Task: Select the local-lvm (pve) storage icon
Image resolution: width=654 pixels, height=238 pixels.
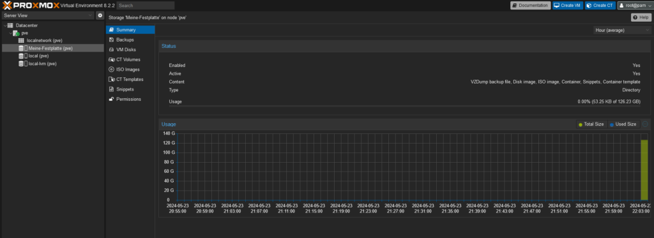Action: tap(21, 64)
